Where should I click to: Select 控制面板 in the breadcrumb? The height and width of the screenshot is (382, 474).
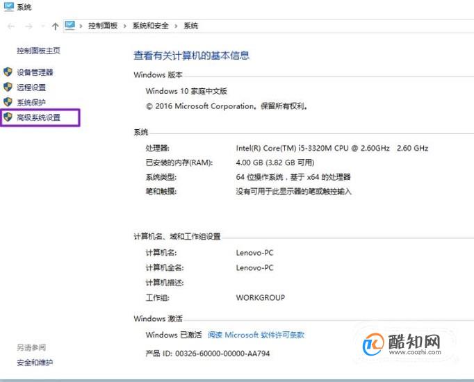click(103, 26)
